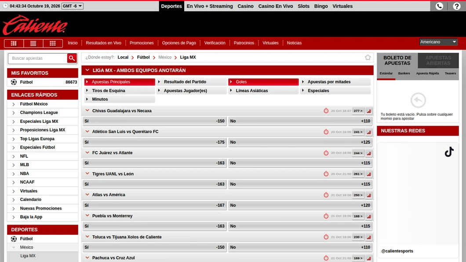Open the Americano odds format dropdown
This screenshot has width=466, height=262.
438,42
